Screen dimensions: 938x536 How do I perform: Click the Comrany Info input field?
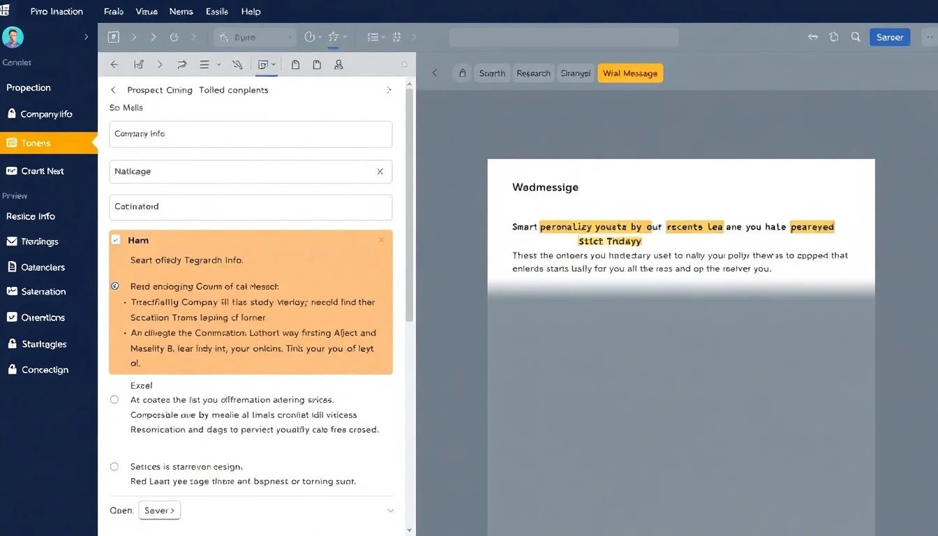pos(251,134)
